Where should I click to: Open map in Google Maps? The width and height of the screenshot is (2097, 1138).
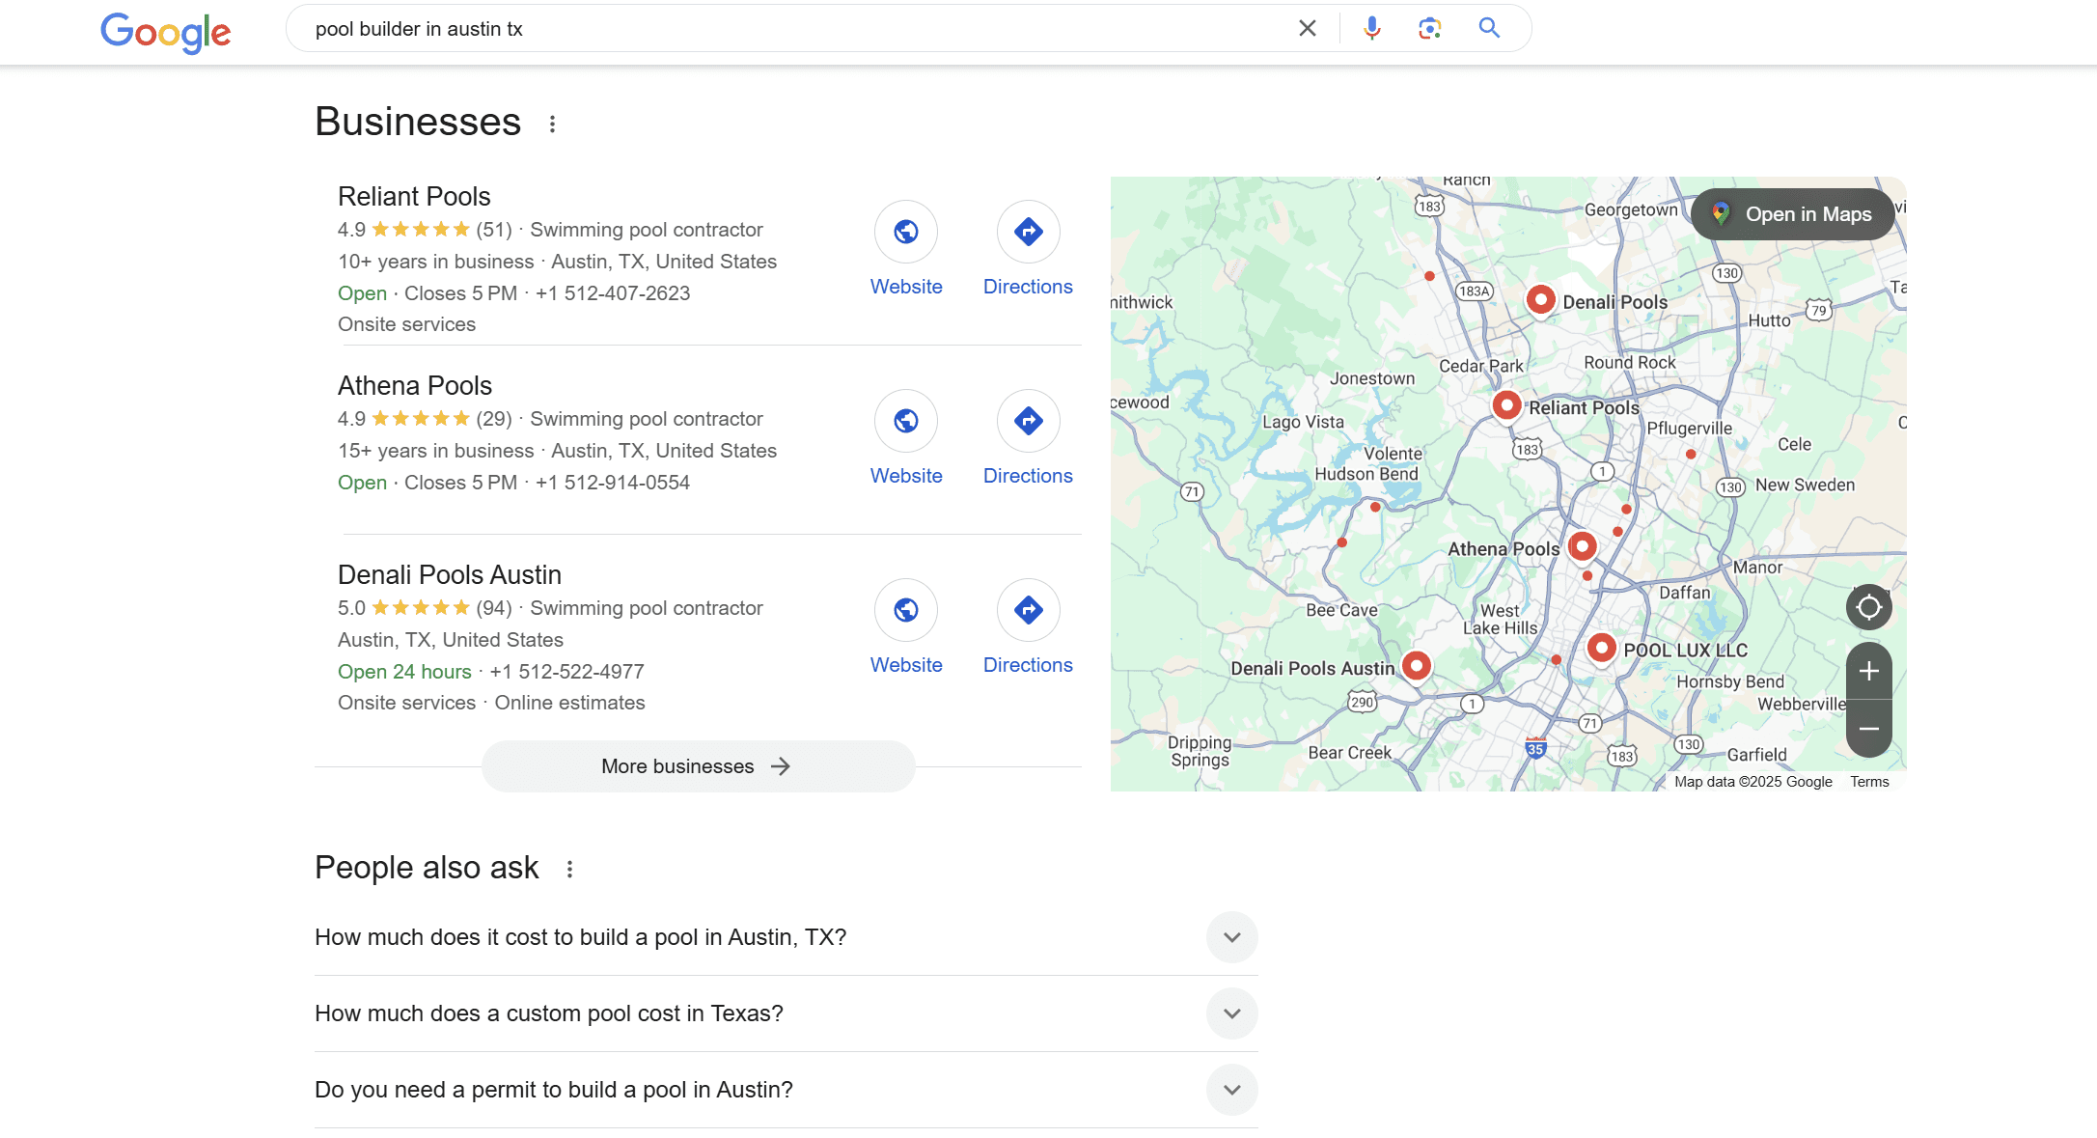click(x=1793, y=214)
